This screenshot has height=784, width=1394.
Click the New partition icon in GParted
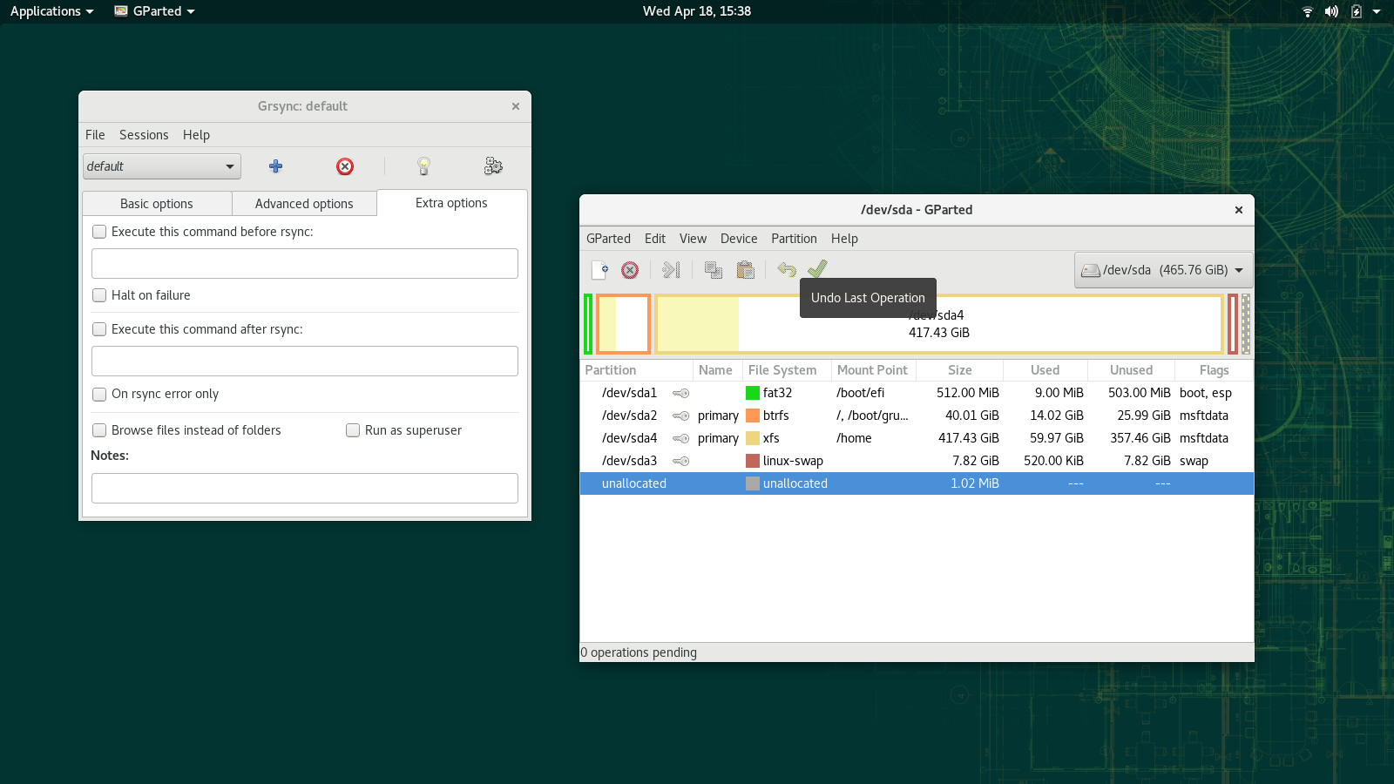(x=599, y=270)
